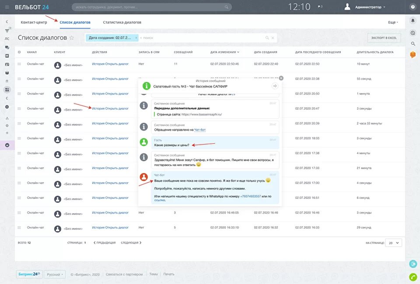The height and width of the screenshot is (284, 420).
Task: Click the plus icon in left sidebar
Action: [x=7, y=133]
